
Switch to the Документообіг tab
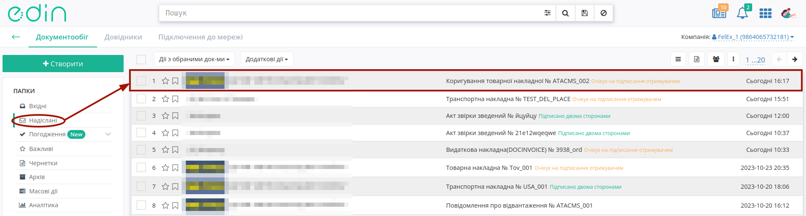pos(62,37)
